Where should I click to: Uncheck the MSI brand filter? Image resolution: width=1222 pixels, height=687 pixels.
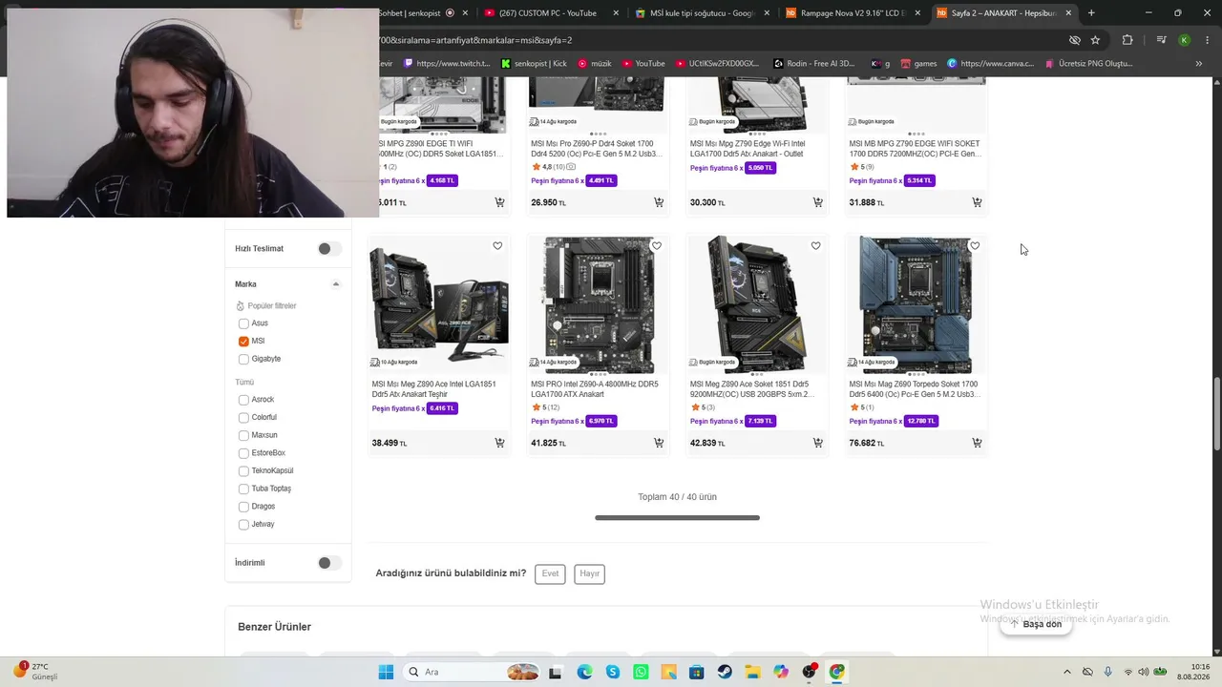(x=243, y=342)
